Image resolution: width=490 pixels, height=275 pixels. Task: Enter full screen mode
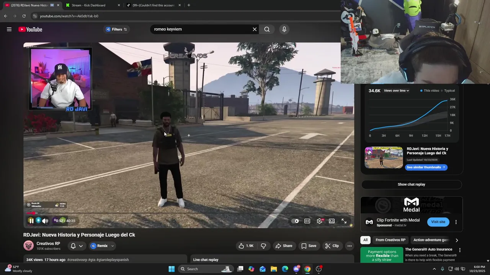(x=344, y=221)
